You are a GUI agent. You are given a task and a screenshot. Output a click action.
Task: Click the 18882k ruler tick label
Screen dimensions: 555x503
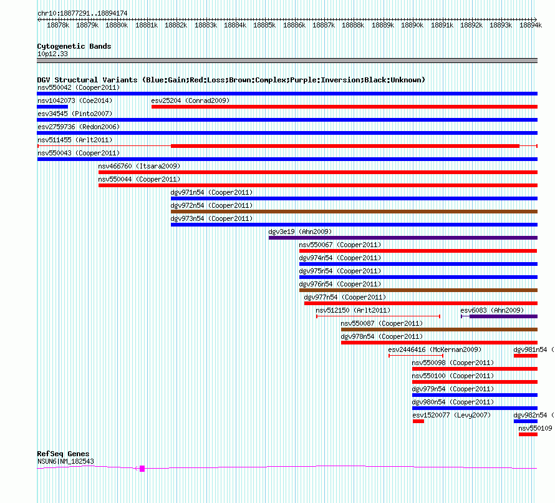coord(176,25)
